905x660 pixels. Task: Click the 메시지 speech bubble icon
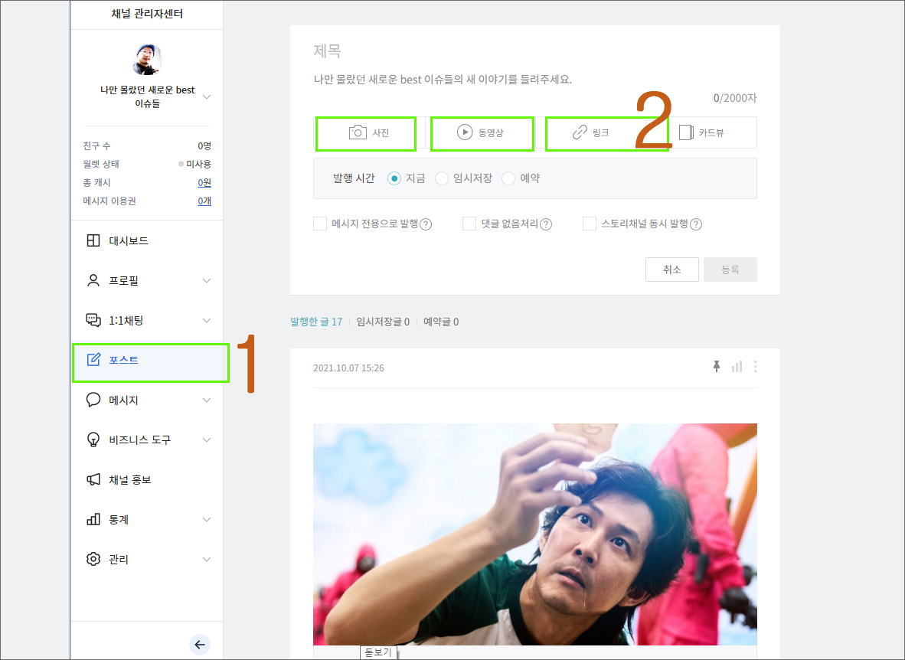(93, 400)
